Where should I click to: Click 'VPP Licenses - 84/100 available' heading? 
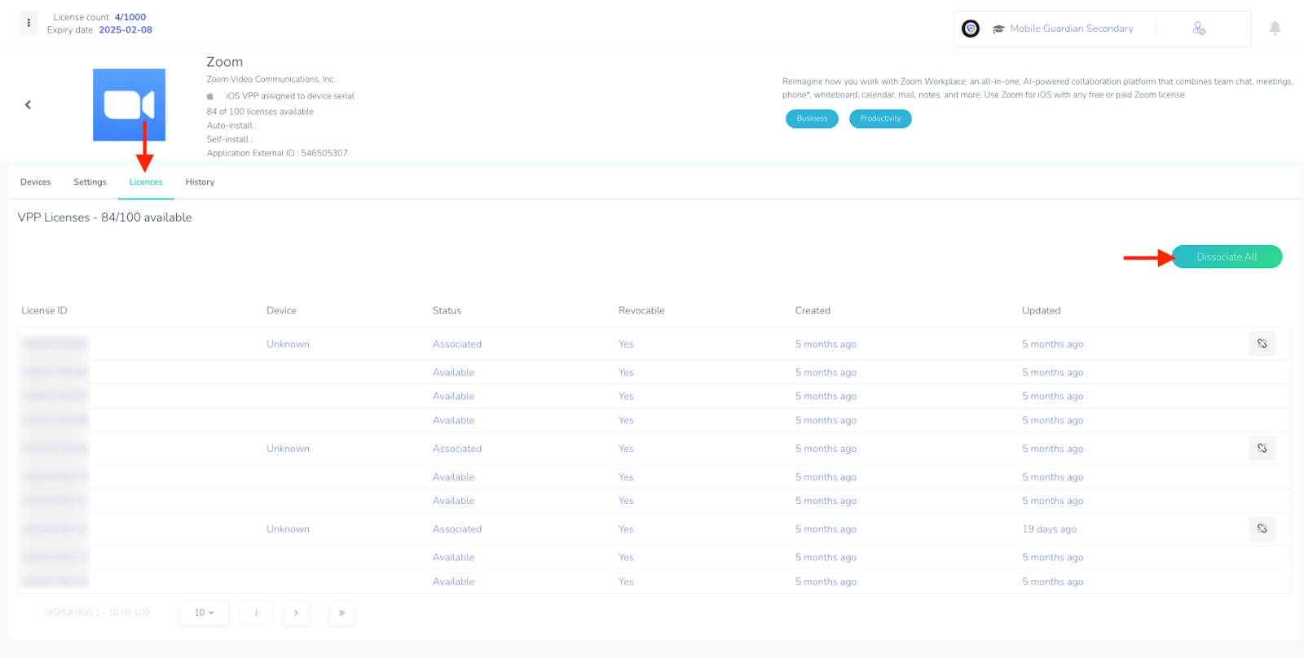click(105, 217)
